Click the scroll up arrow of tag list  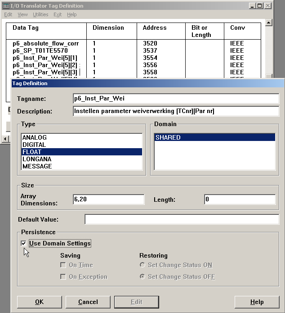(x=269, y=23)
